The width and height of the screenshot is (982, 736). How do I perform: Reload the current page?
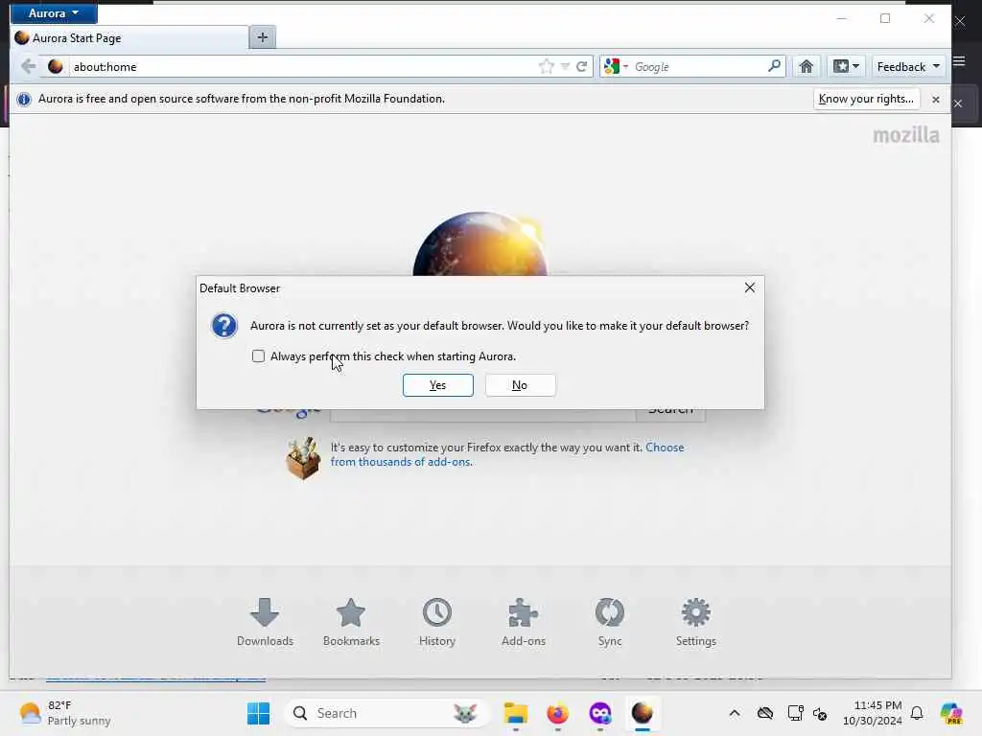pyautogui.click(x=581, y=66)
